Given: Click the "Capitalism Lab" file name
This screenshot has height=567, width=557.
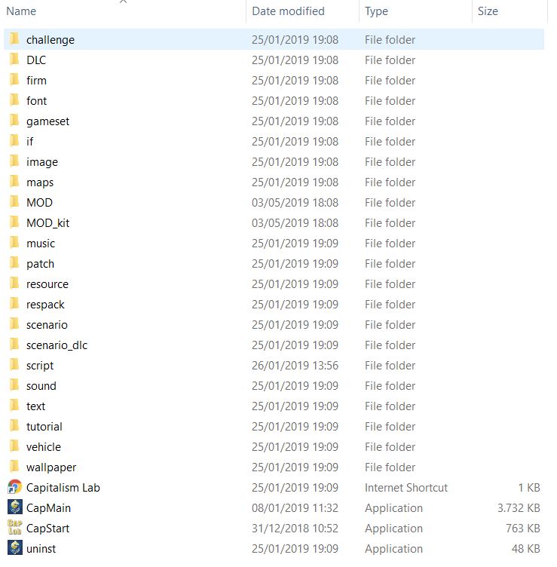Looking at the screenshot, I should [63, 487].
